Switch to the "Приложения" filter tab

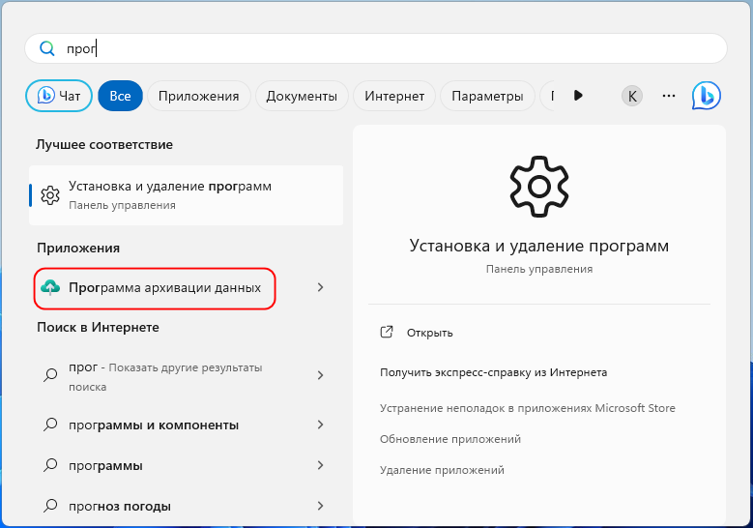tap(199, 96)
